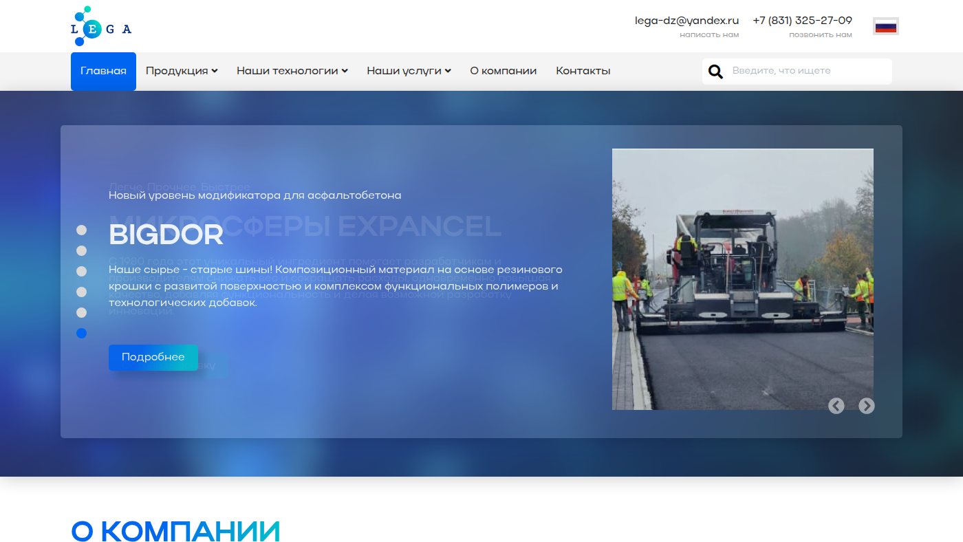Click the О КОМПАНИИ section heading
This screenshot has width=963, height=542.
pos(175,532)
